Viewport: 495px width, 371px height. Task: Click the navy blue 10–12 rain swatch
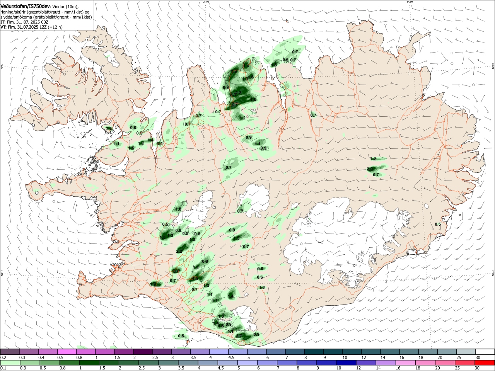[346, 363]
